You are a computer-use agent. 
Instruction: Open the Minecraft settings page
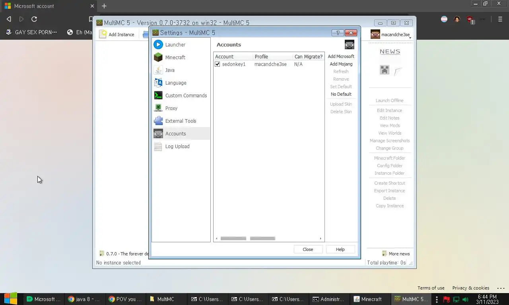[181, 57]
